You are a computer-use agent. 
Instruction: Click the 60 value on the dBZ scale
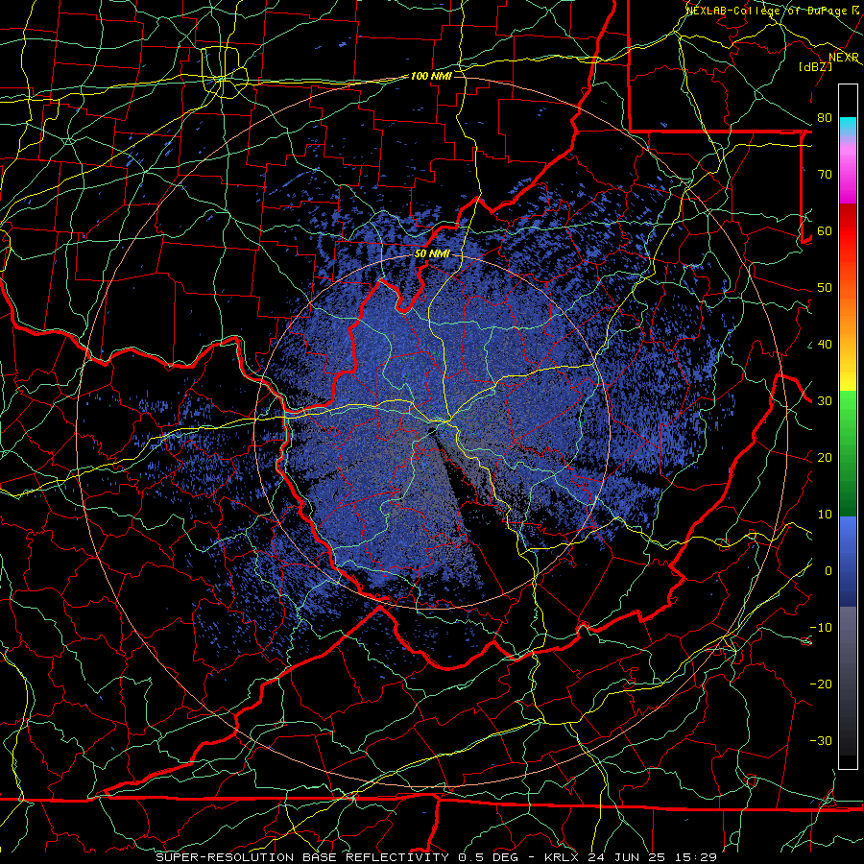825,231
